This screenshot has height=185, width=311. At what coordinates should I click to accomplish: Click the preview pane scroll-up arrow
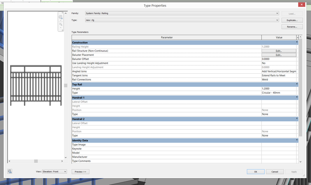click(x=66, y=13)
